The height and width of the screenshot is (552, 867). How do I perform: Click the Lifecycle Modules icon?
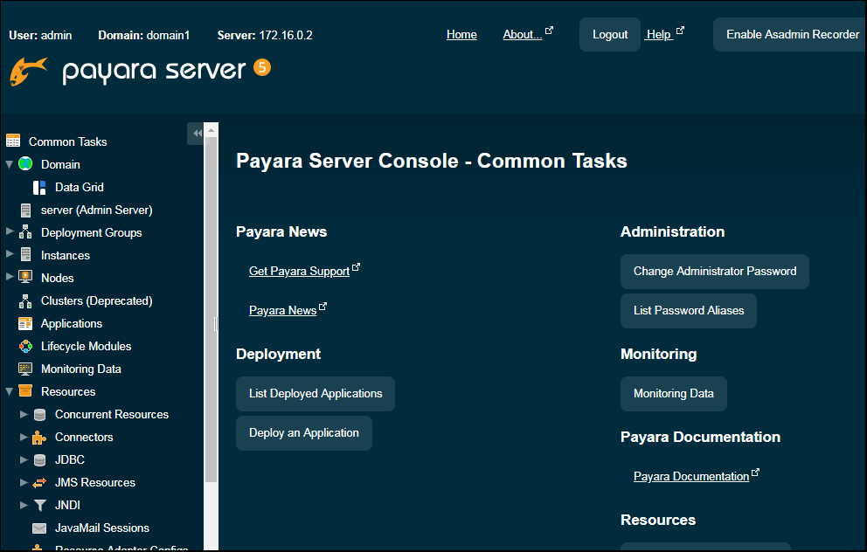[25, 346]
